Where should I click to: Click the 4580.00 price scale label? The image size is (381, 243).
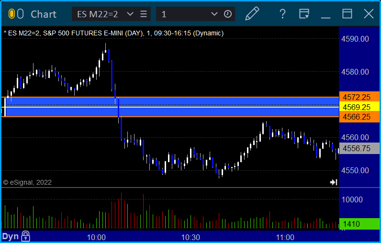click(x=355, y=72)
